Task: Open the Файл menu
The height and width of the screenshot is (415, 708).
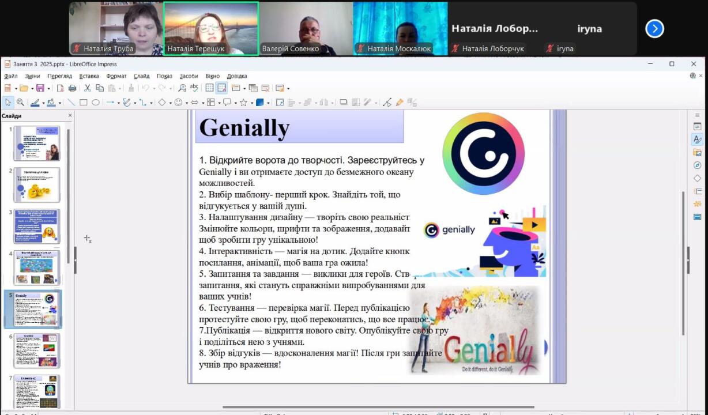Action: pyautogui.click(x=11, y=76)
